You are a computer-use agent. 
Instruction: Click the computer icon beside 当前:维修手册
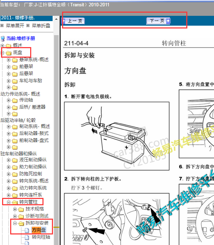click(3, 38)
